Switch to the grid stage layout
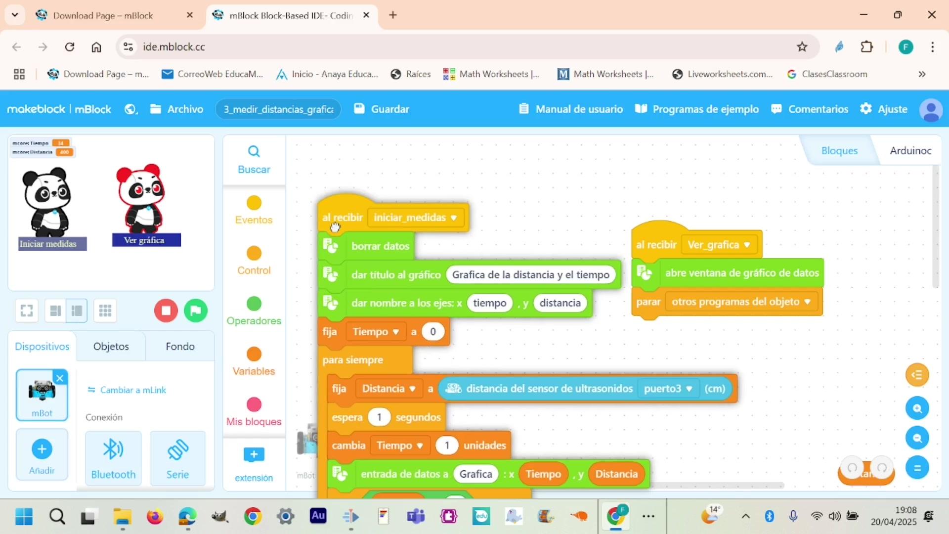Image resolution: width=949 pixels, height=534 pixels. tap(105, 311)
